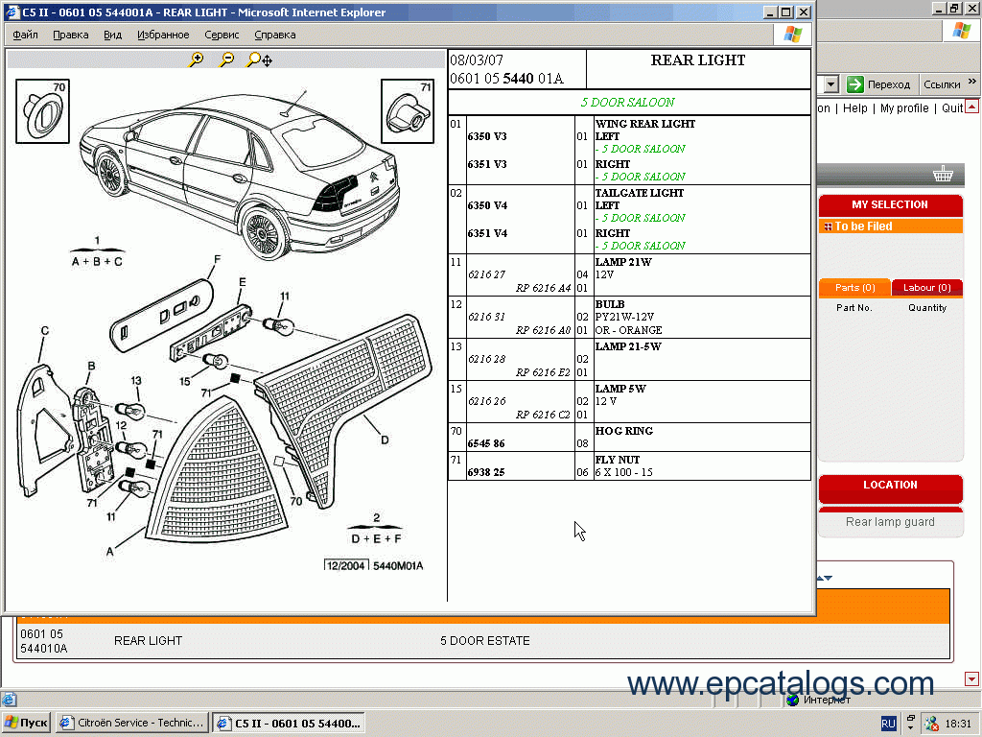Switch to the Parts (0) tab
This screenshot has width=982, height=737.
tap(854, 287)
